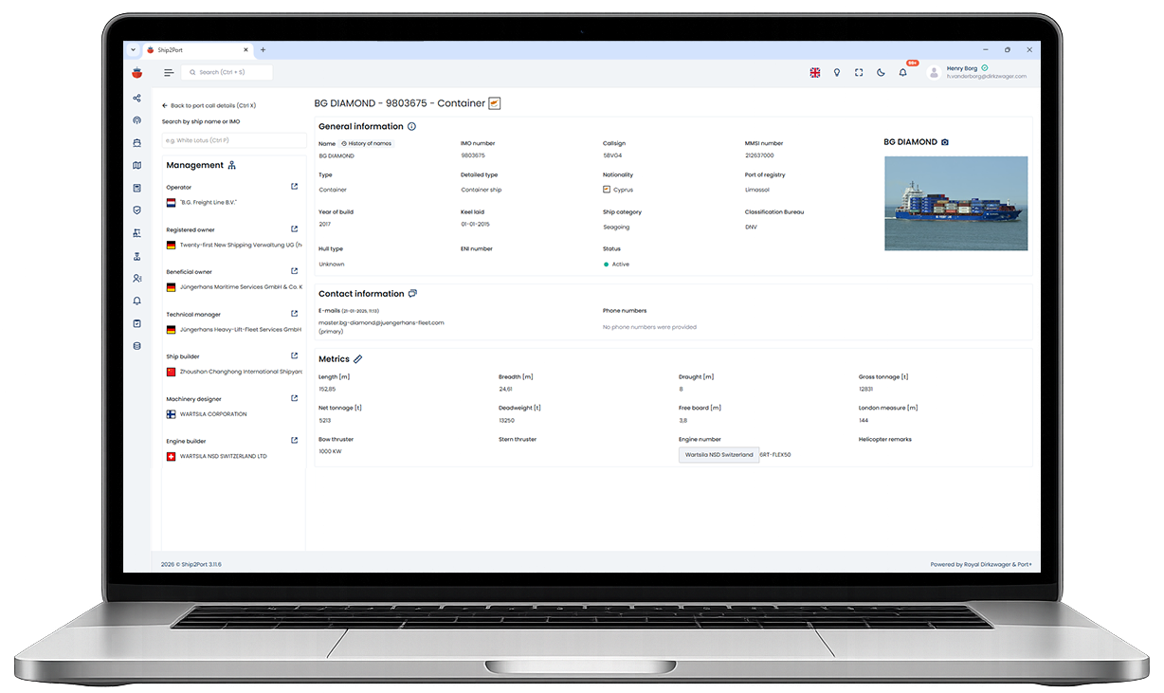Enter fullscreen mode from the header
This screenshot has height=693, width=1164.
[858, 71]
